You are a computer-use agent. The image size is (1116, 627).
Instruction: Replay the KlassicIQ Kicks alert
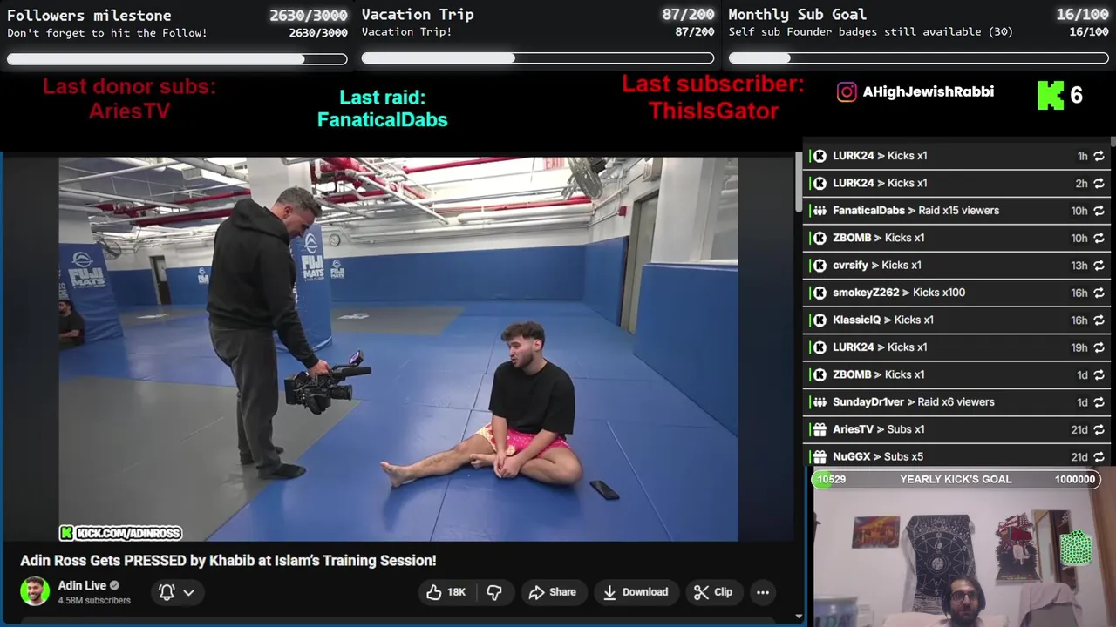coord(1099,320)
